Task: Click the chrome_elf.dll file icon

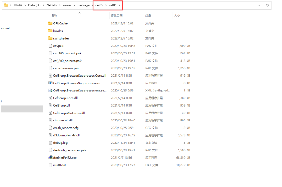Action: tap(50, 121)
